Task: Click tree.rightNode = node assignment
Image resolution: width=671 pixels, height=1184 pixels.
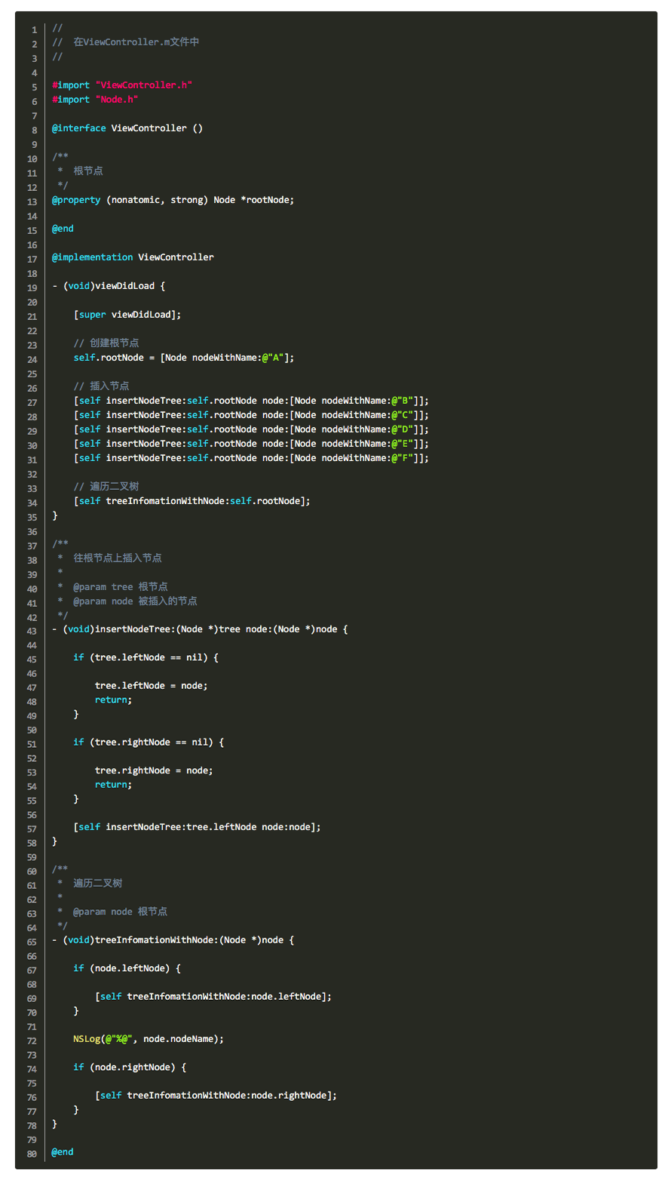Action: pyautogui.click(x=153, y=770)
